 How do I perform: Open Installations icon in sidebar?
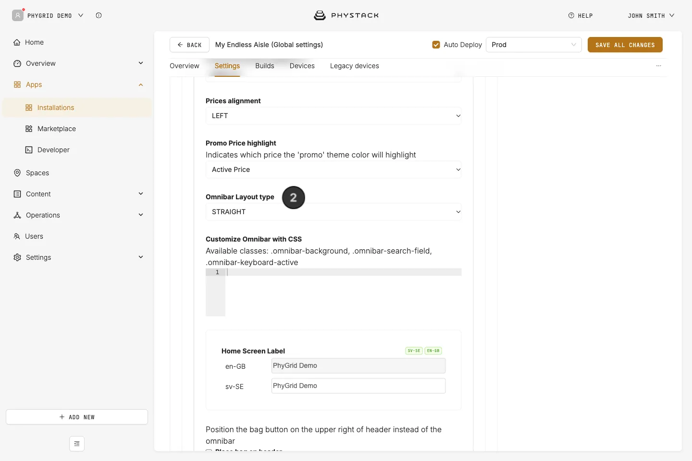tap(29, 108)
